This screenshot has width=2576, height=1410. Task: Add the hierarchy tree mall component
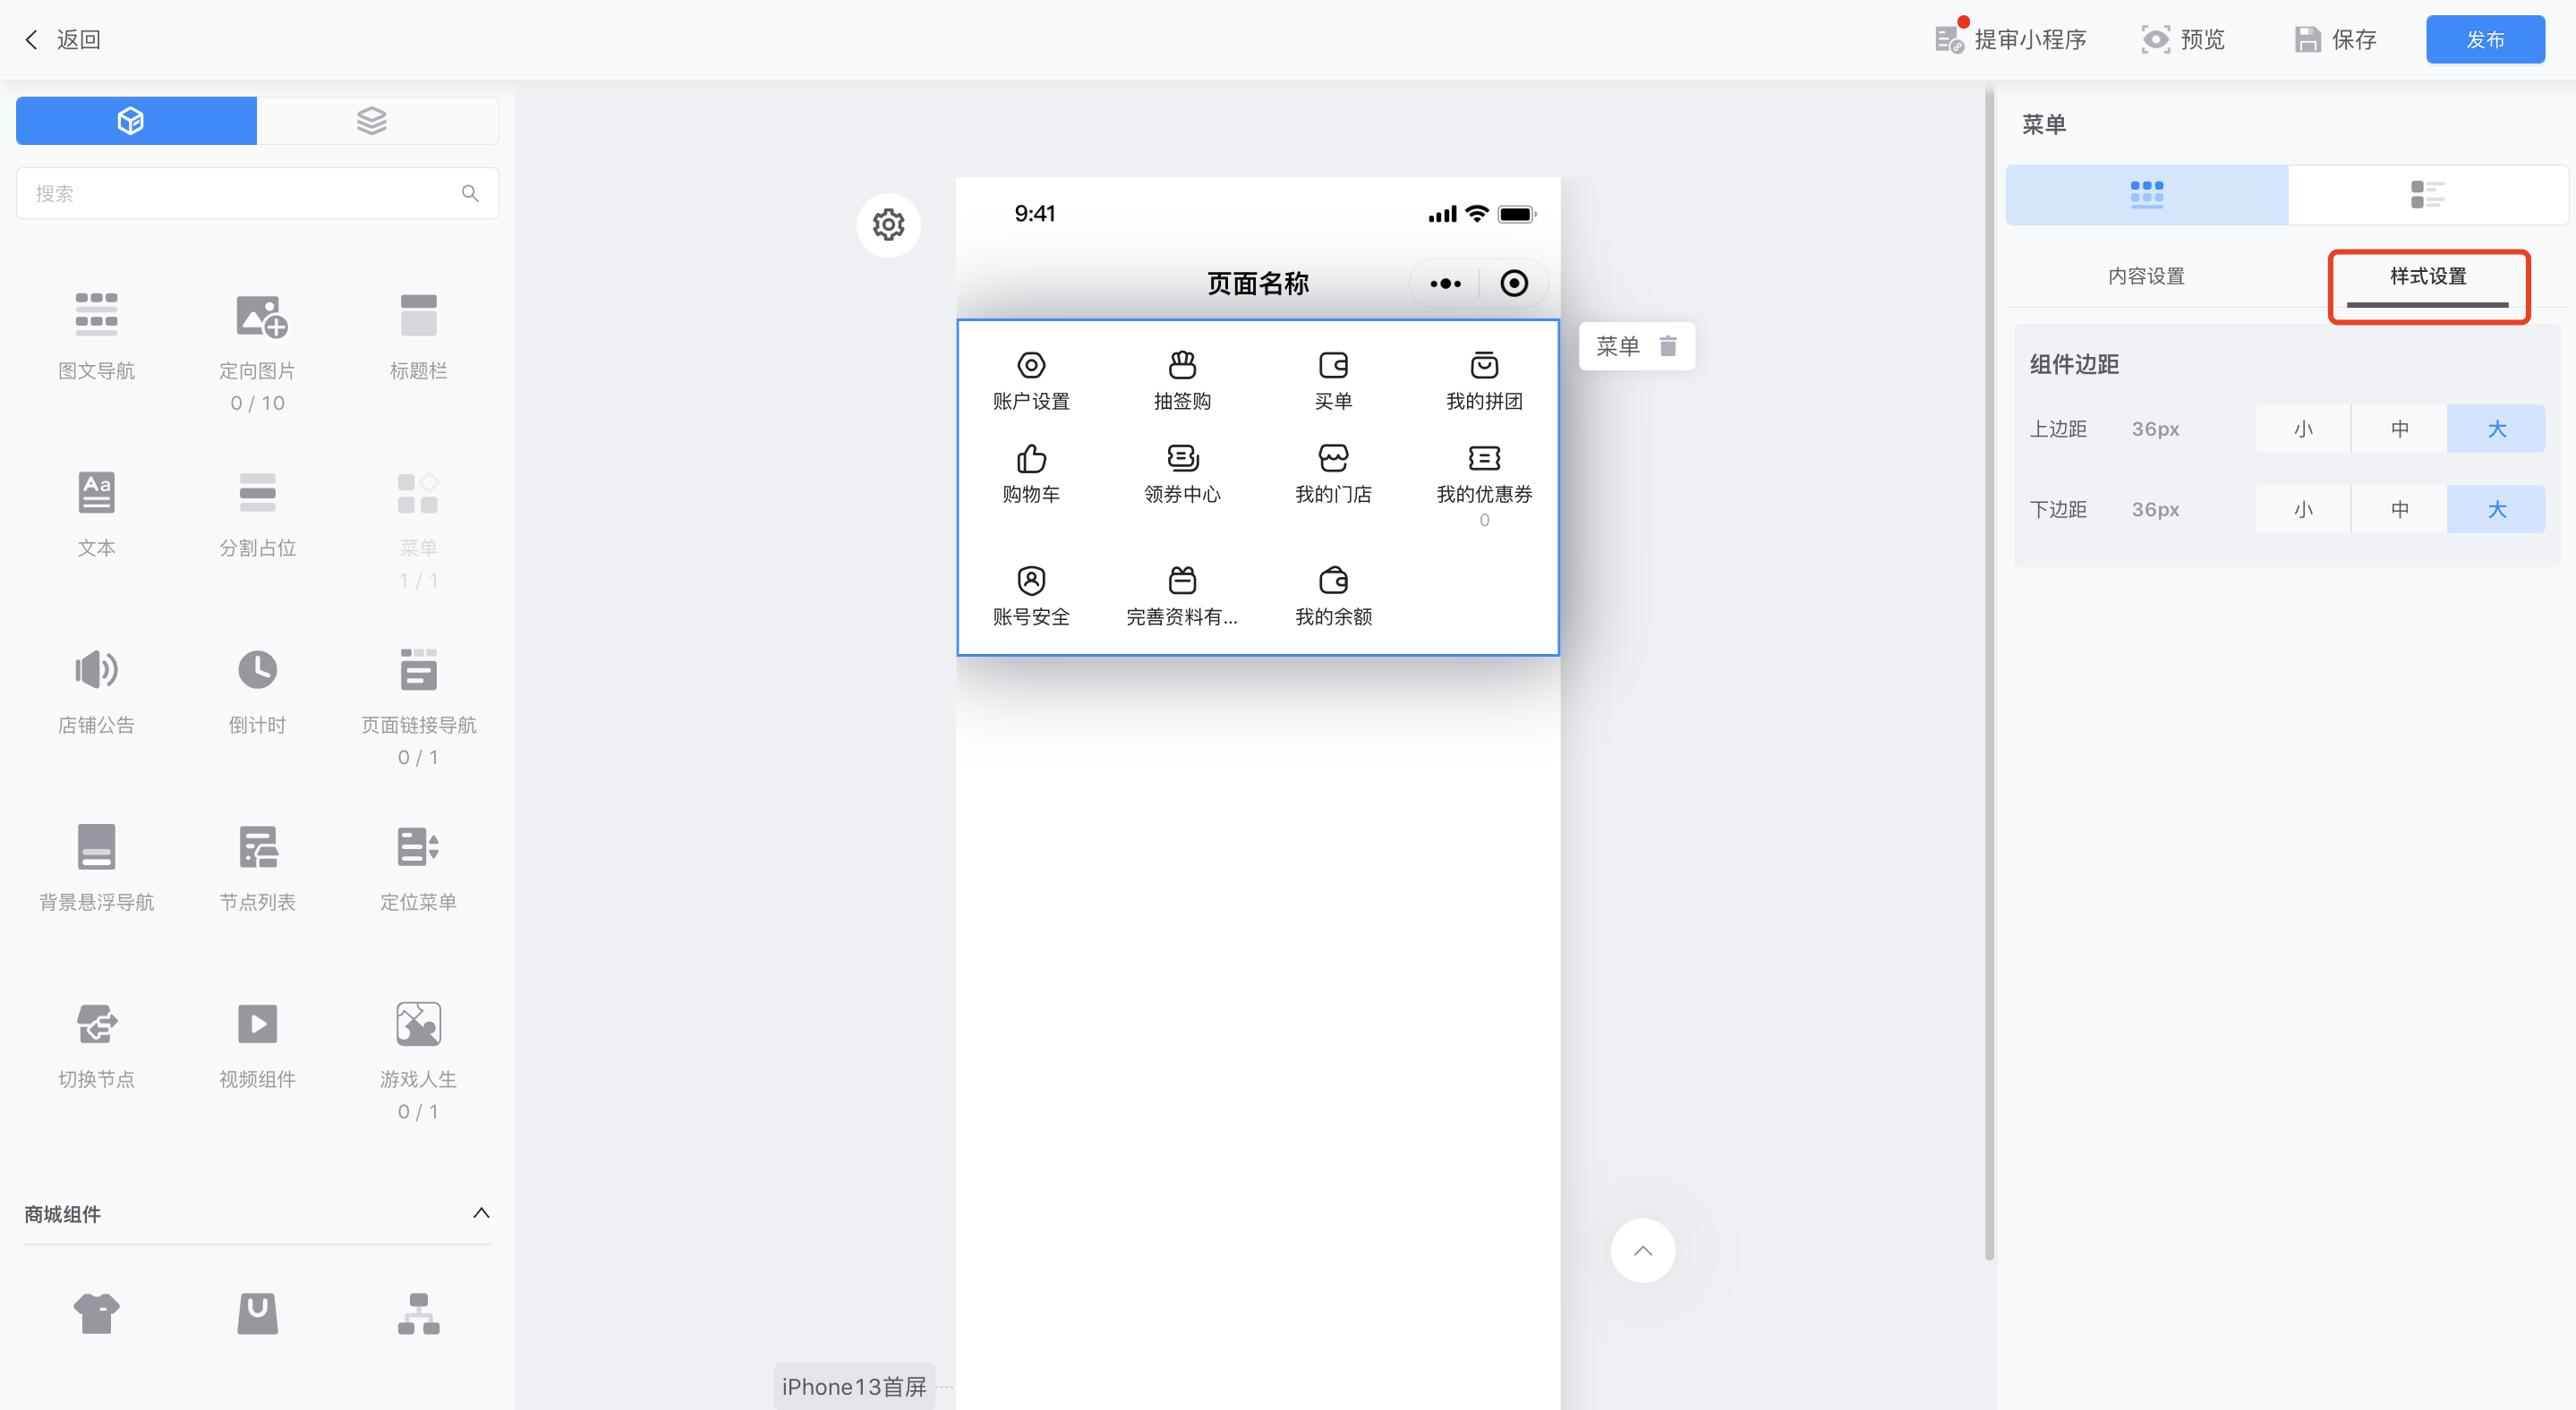418,1312
